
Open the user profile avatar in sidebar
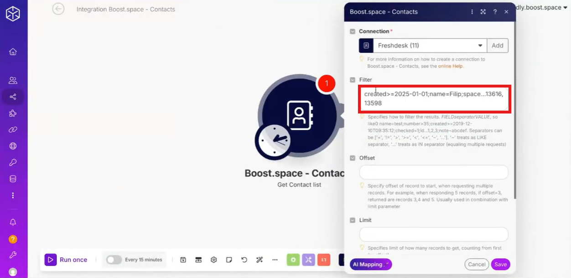pos(13,272)
